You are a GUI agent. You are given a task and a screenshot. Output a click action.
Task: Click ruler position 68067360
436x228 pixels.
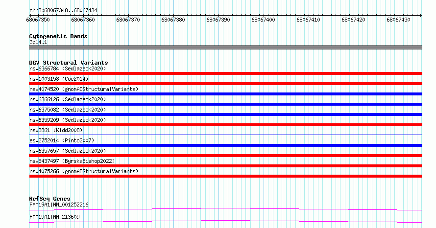83,20
